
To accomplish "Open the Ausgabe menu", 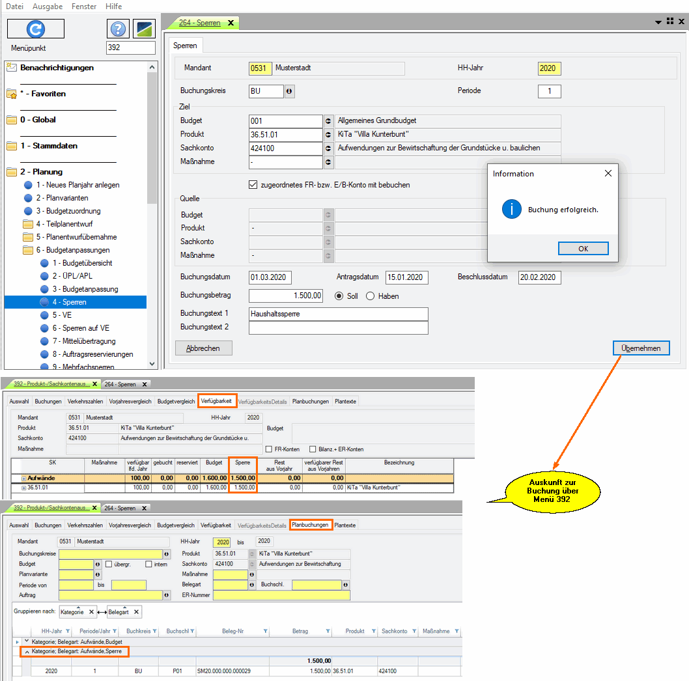I will (48, 7).
